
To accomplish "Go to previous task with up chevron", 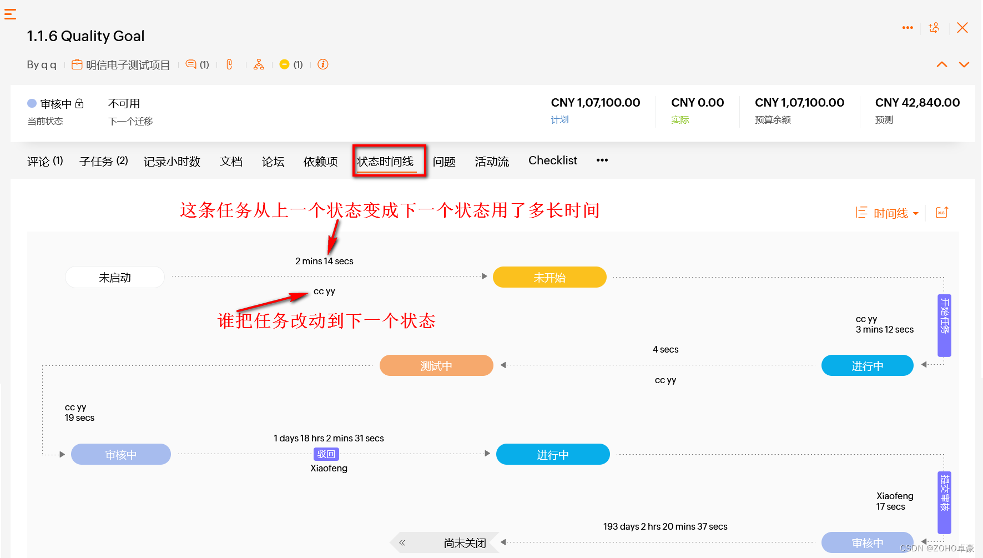I will [x=942, y=64].
